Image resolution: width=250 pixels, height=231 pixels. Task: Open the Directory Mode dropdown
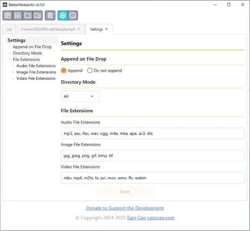point(80,96)
